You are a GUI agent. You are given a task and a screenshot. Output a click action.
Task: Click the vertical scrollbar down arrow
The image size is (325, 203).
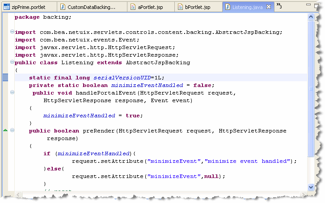pos(311,187)
